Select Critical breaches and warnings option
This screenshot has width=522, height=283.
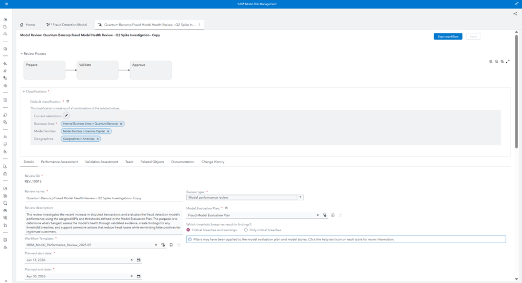tap(188, 230)
